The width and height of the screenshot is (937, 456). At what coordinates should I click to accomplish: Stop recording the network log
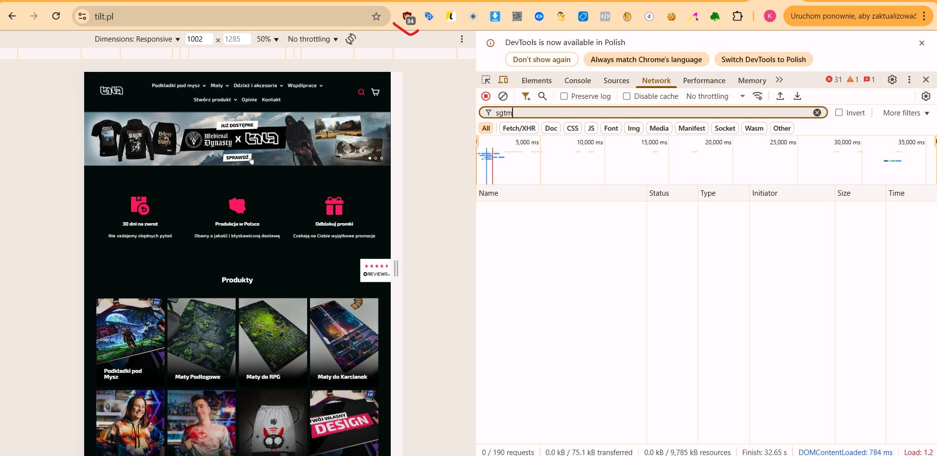pos(486,96)
